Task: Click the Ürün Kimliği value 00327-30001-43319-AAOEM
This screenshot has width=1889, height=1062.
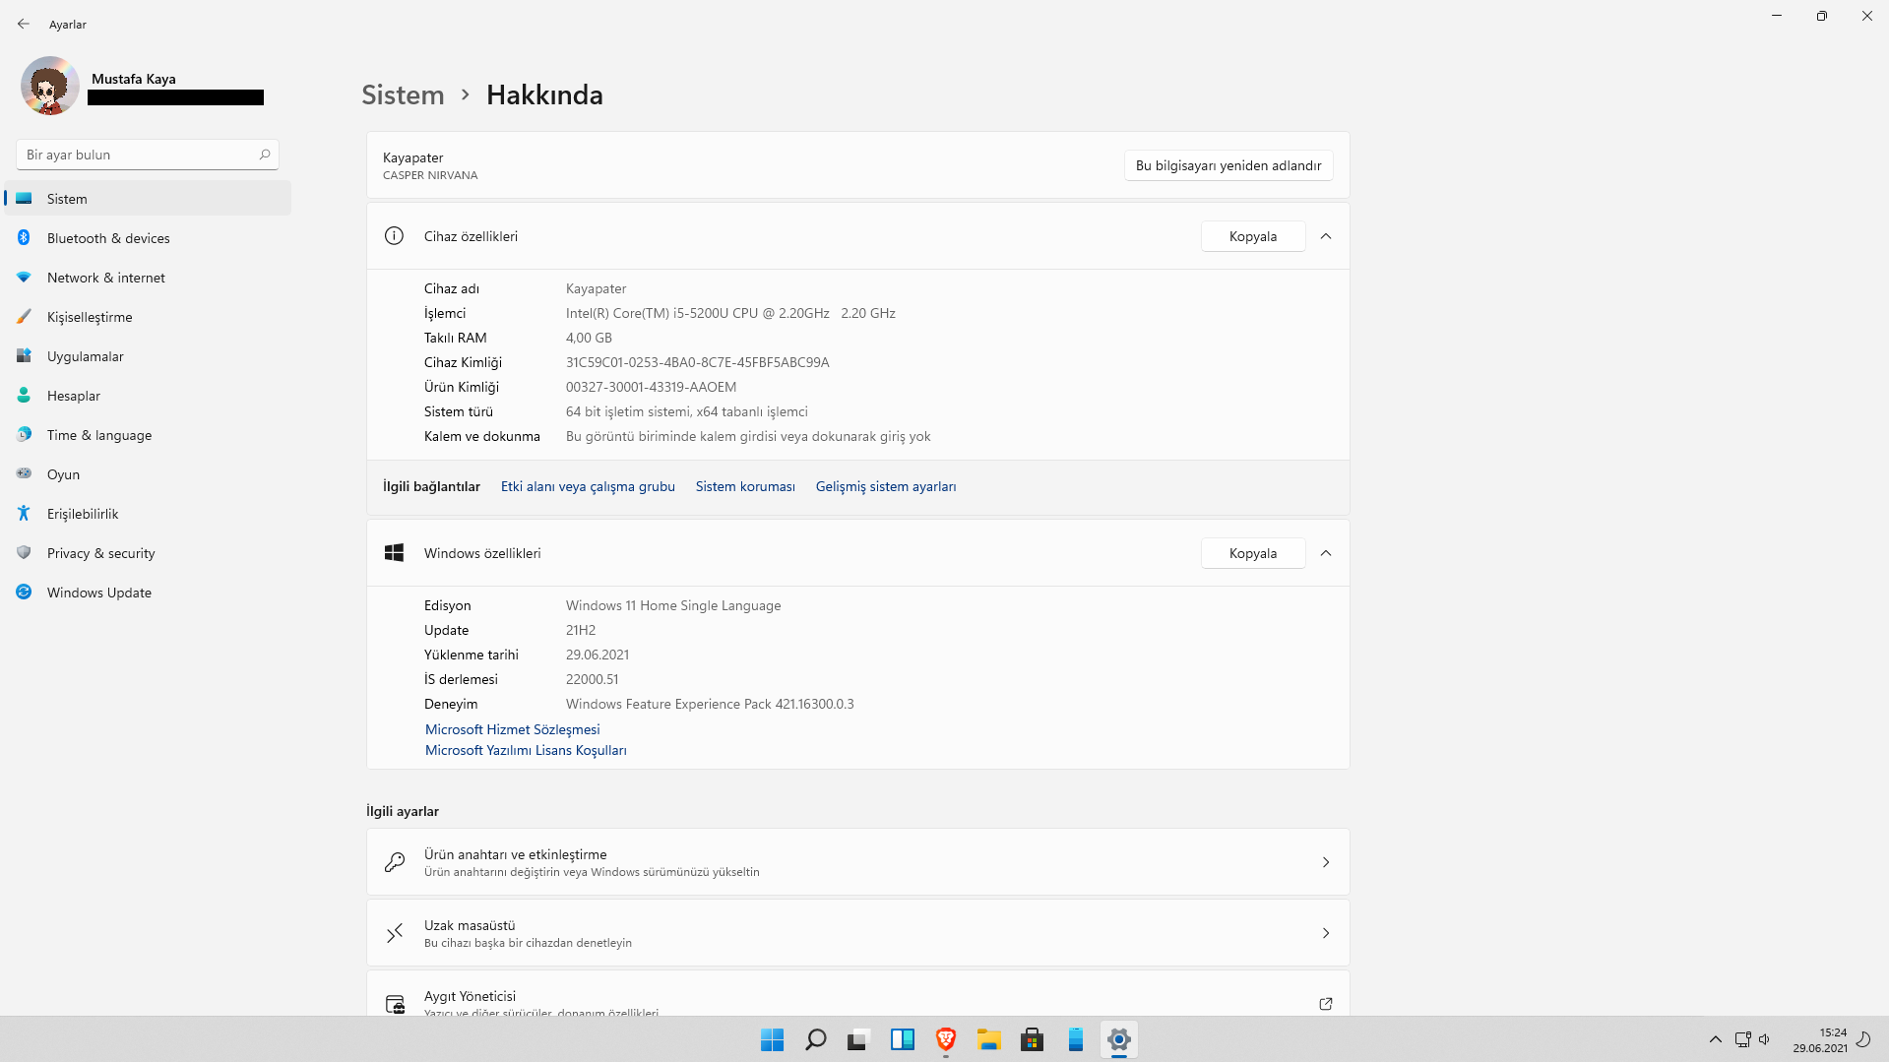Action: click(651, 387)
